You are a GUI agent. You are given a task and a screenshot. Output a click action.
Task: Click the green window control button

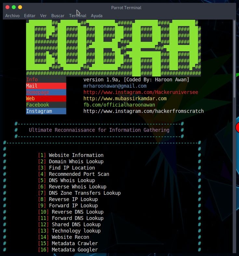(x=14, y=7)
